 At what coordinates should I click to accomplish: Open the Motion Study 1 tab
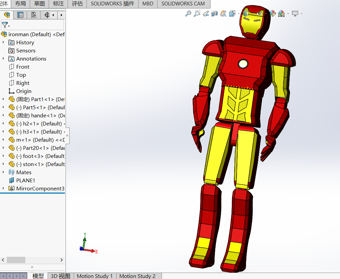click(x=95, y=276)
